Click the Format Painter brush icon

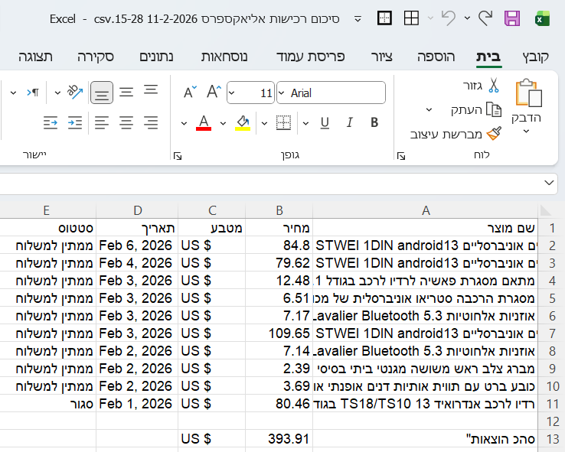[494, 134]
